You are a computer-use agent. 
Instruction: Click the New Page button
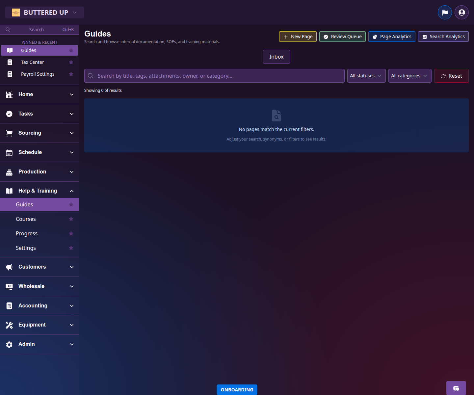(x=298, y=37)
